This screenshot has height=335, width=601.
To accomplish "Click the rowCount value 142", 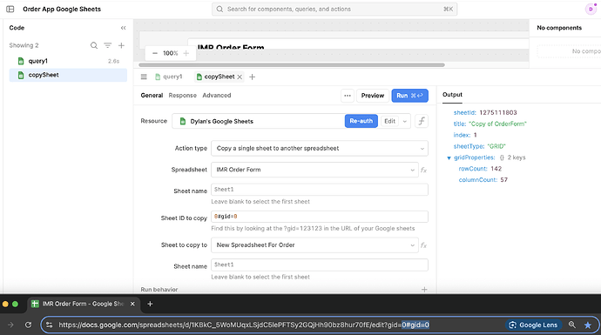I will click(496, 169).
